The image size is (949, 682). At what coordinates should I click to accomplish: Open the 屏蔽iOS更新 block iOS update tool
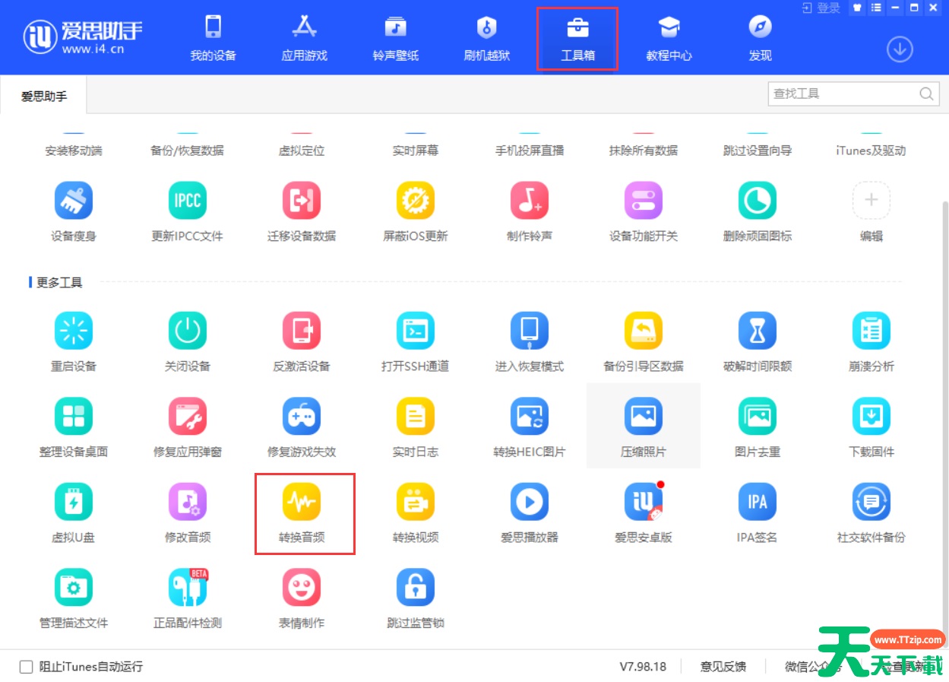(x=415, y=211)
